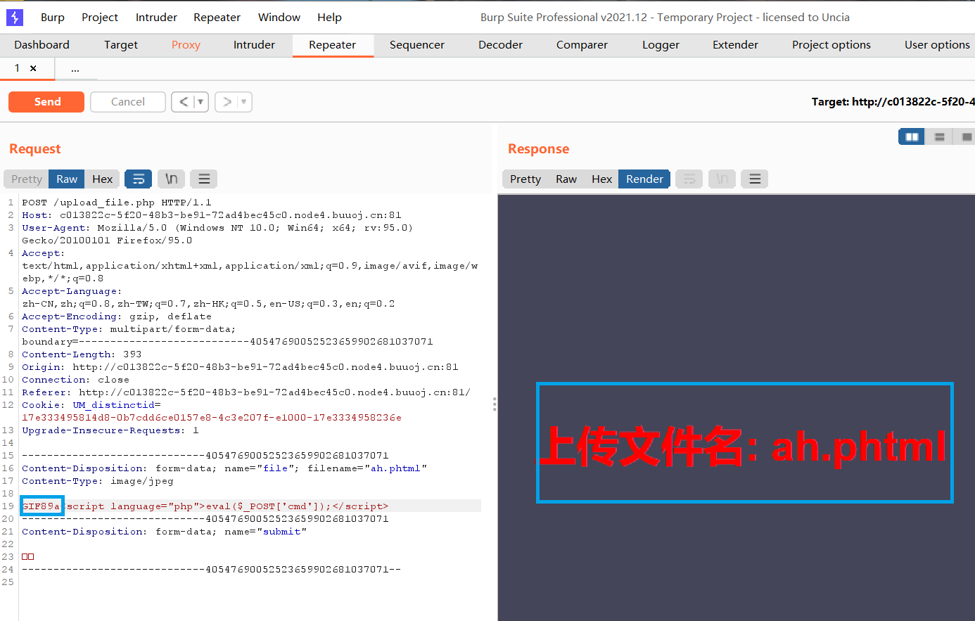Switch to the Comparer tab
The height and width of the screenshot is (621, 975).
pos(582,45)
